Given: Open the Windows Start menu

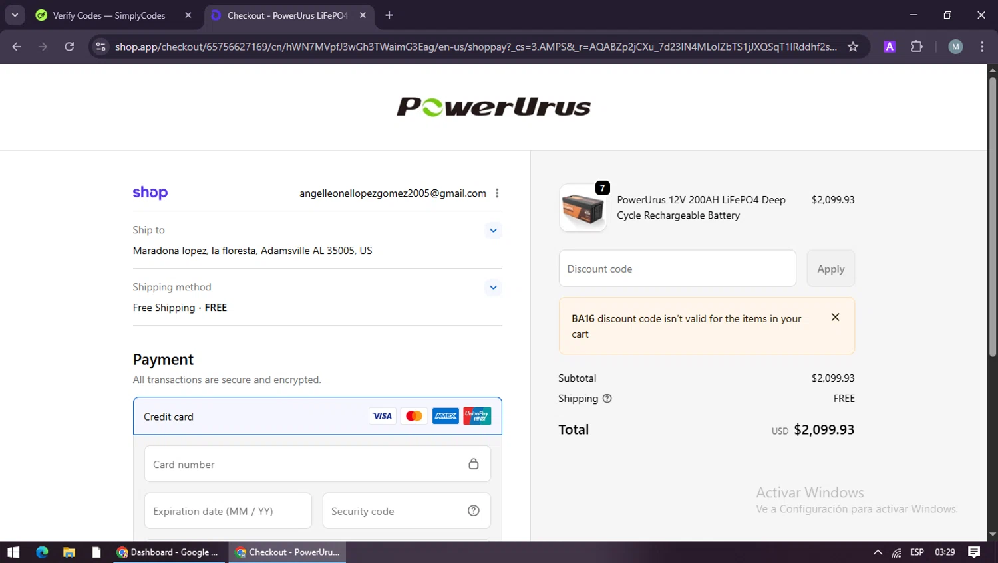Looking at the screenshot, I should point(13,552).
